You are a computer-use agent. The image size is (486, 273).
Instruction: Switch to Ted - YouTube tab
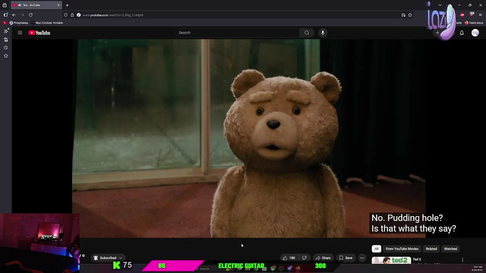36,5
